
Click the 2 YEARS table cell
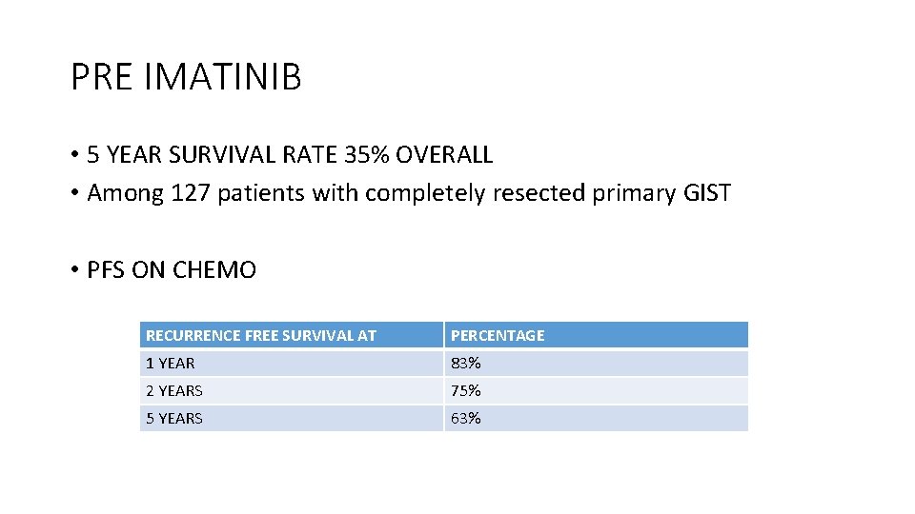[291, 390]
